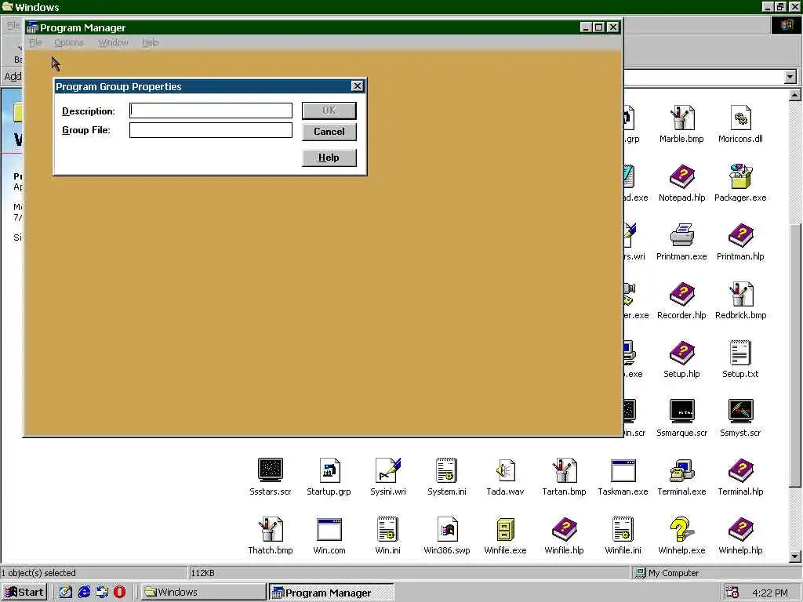The height and width of the screenshot is (602, 803).
Task: Select Setup.txt text file icon
Action: coord(740,354)
